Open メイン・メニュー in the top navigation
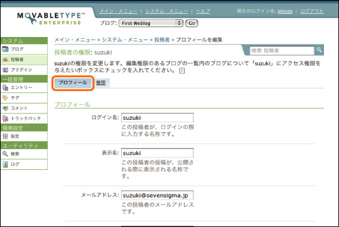Viewport: 339px width, 227px height. 119,11
